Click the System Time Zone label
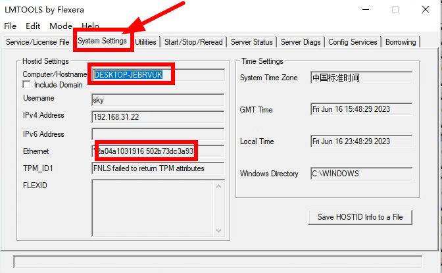Image resolution: width=442 pixels, height=273 pixels. click(x=268, y=78)
